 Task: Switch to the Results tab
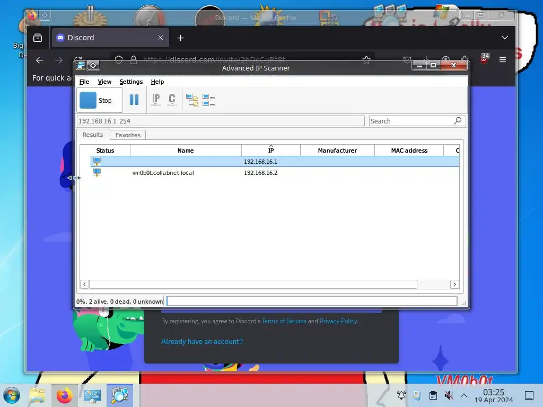[x=93, y=135]
